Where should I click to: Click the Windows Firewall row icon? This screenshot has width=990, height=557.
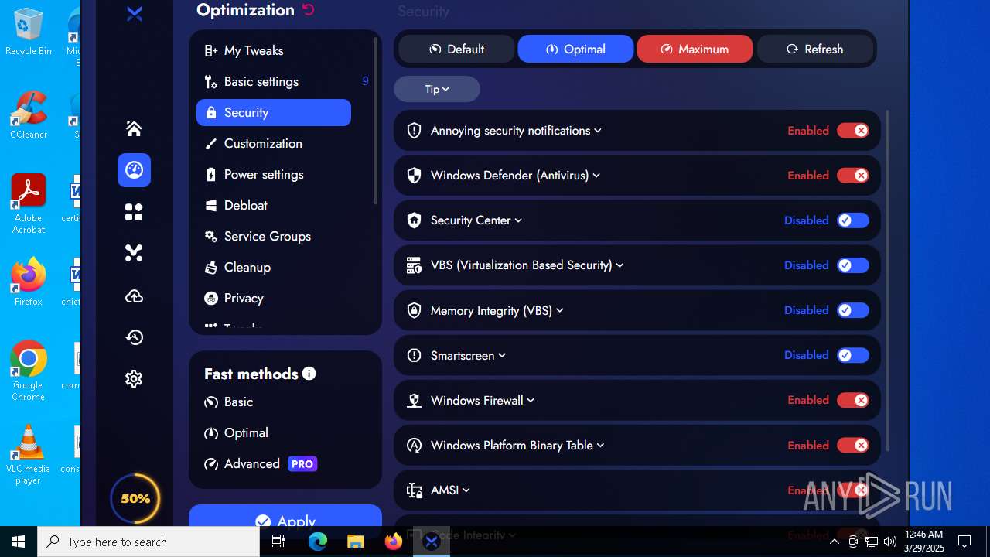[x=414, y=400]
